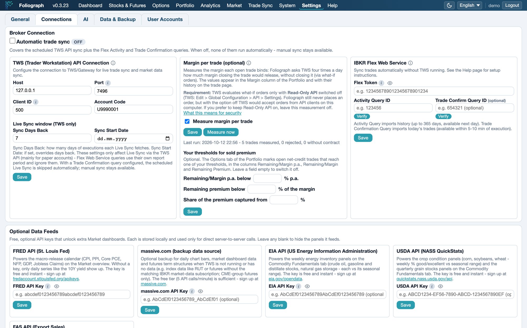Show the USDA API Key via eye icon

441,286
